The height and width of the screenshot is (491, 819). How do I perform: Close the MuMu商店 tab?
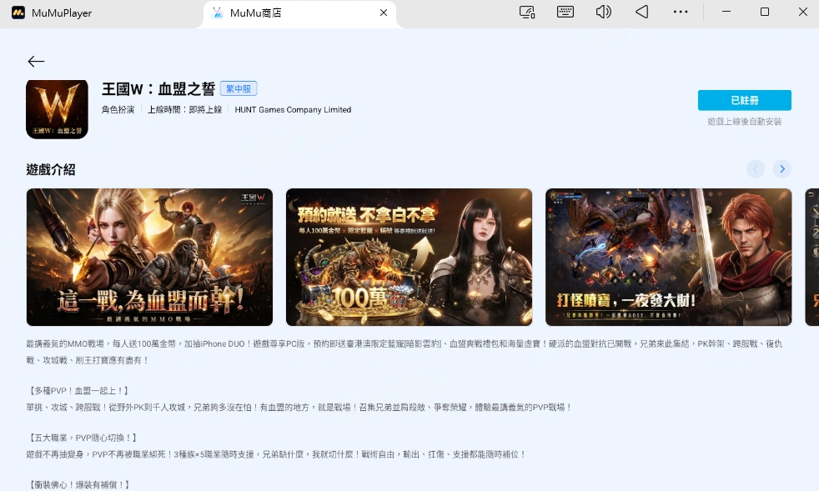[384, 13]
